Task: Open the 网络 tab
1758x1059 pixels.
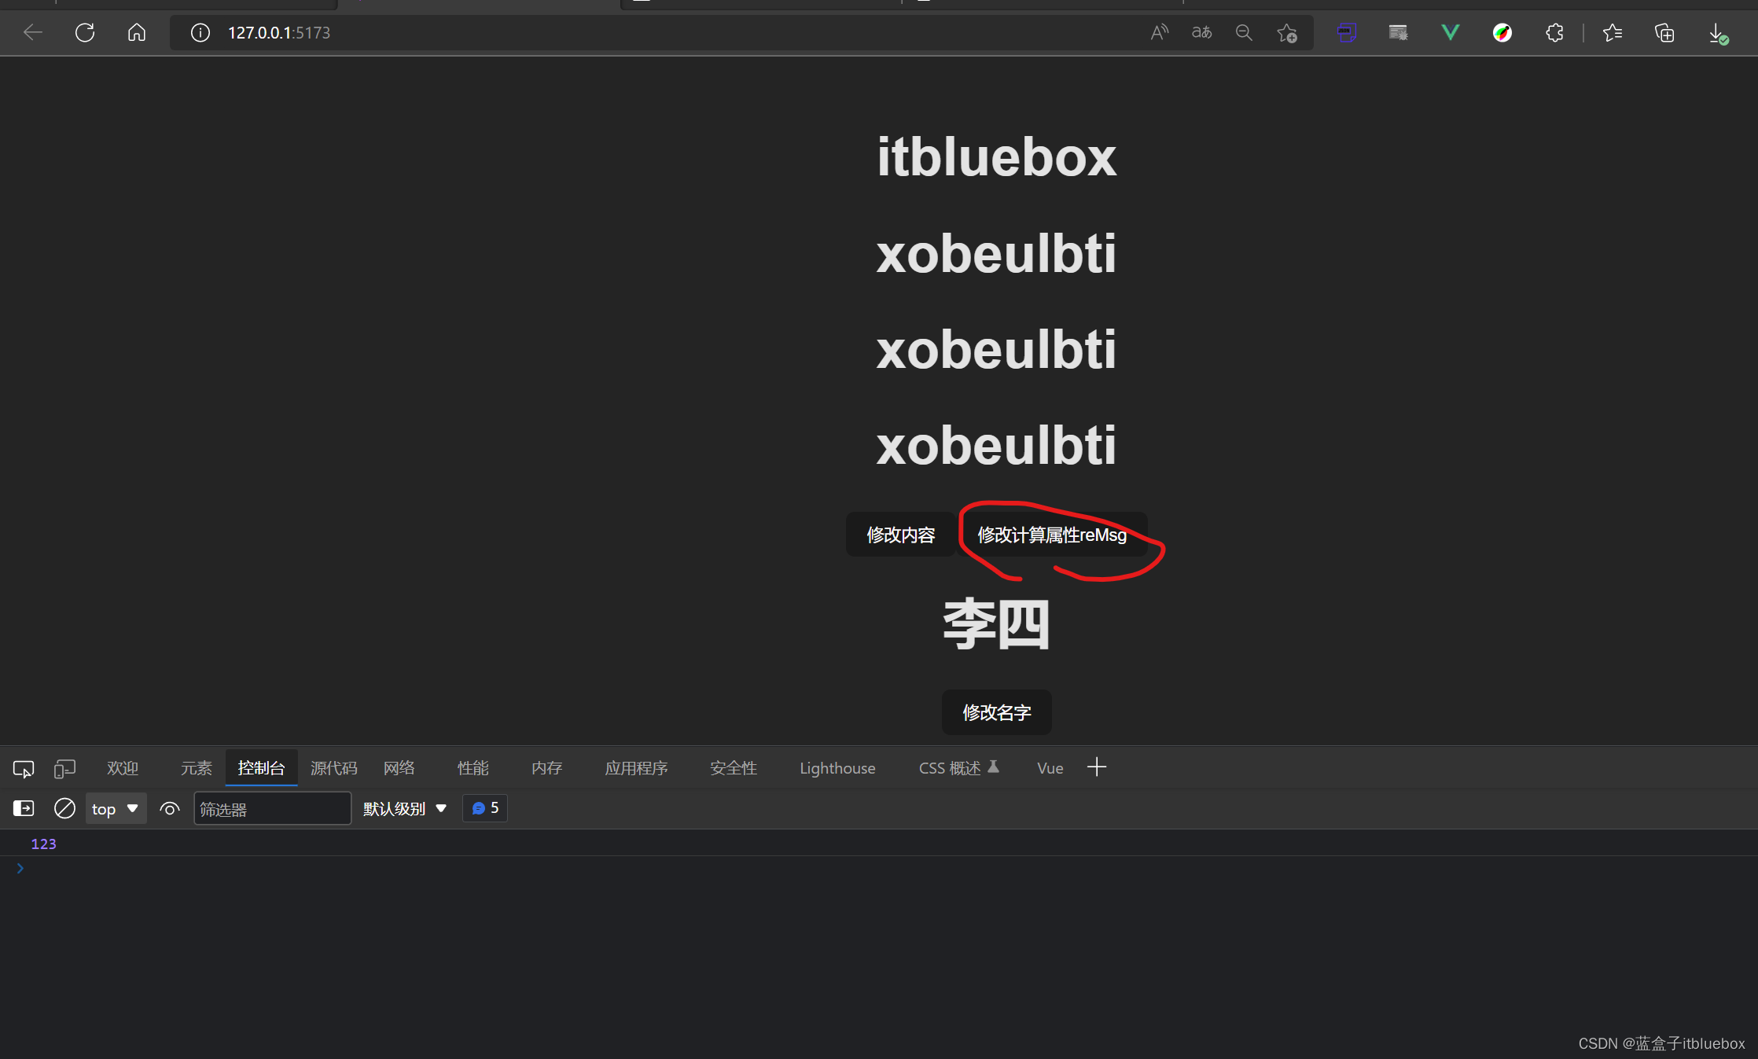Action: [399, 768]
